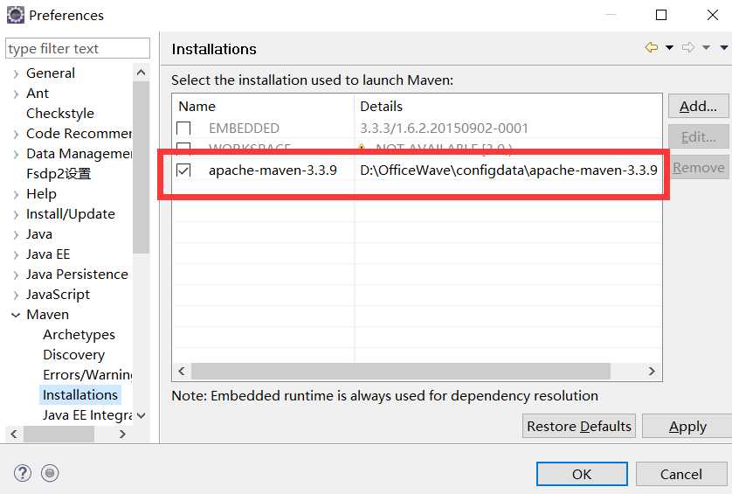Open Archetypes under Maven
The image size is (732, 494).
[79, 335]
